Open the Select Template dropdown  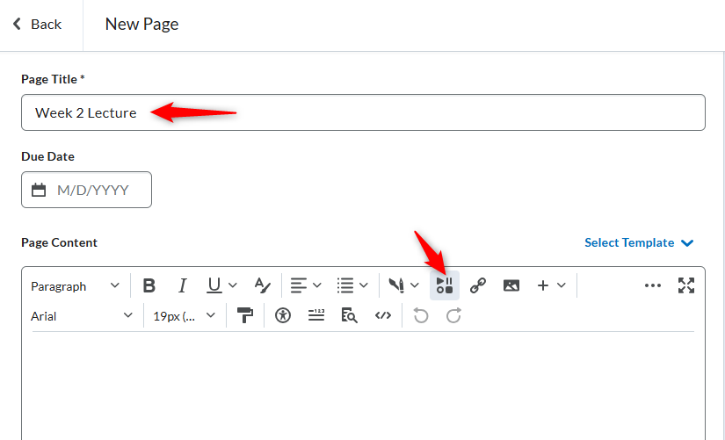click(x=639, y=242)
